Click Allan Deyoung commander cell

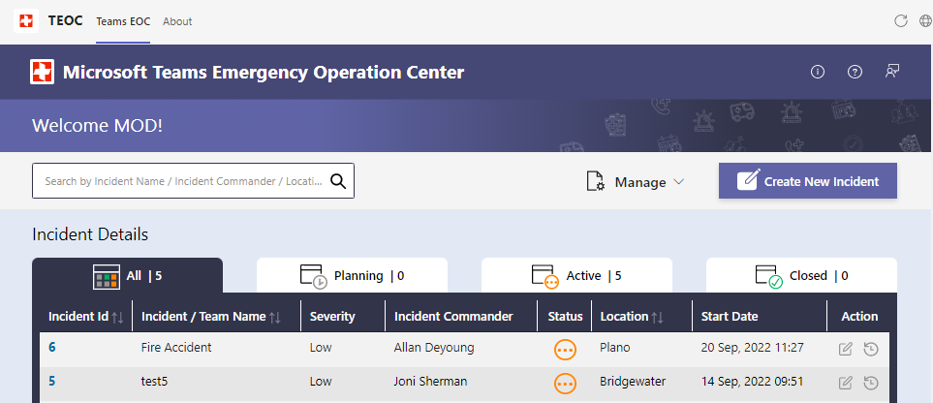434,348
